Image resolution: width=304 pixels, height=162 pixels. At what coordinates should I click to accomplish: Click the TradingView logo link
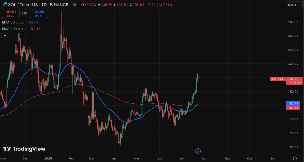24,149
